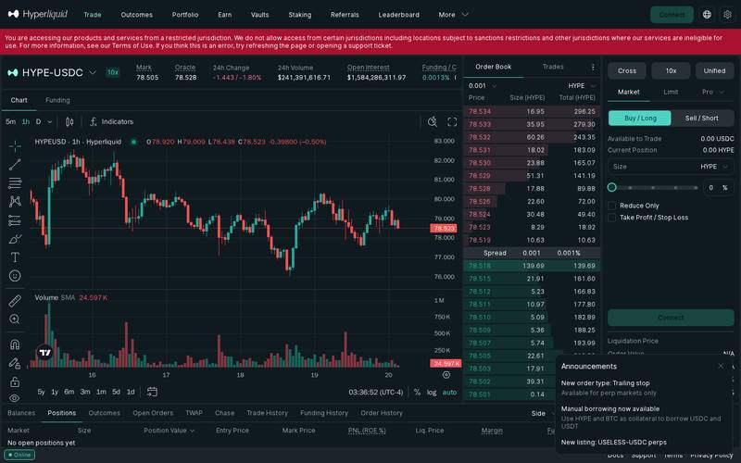This screenshot has height=463, width=741.
Task: Open order book HYPE unit dropdown
Action: (583, 86)
